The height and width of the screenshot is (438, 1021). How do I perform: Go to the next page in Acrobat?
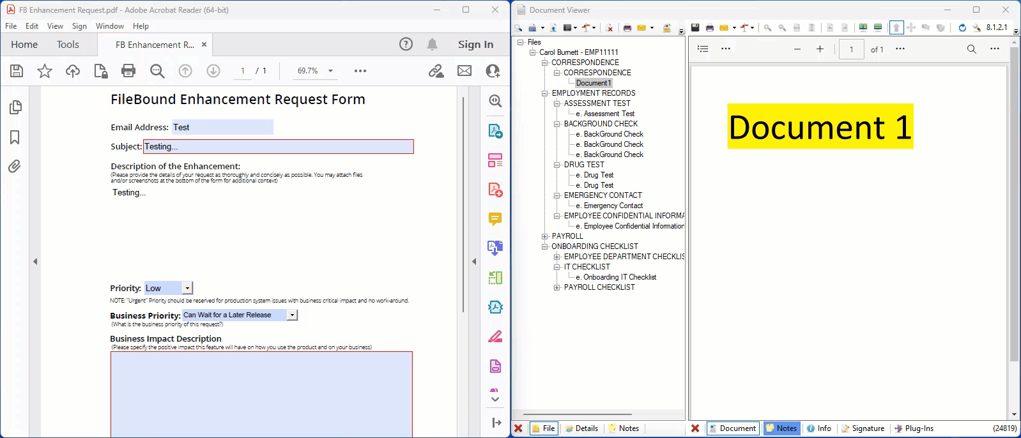(213, 71)
